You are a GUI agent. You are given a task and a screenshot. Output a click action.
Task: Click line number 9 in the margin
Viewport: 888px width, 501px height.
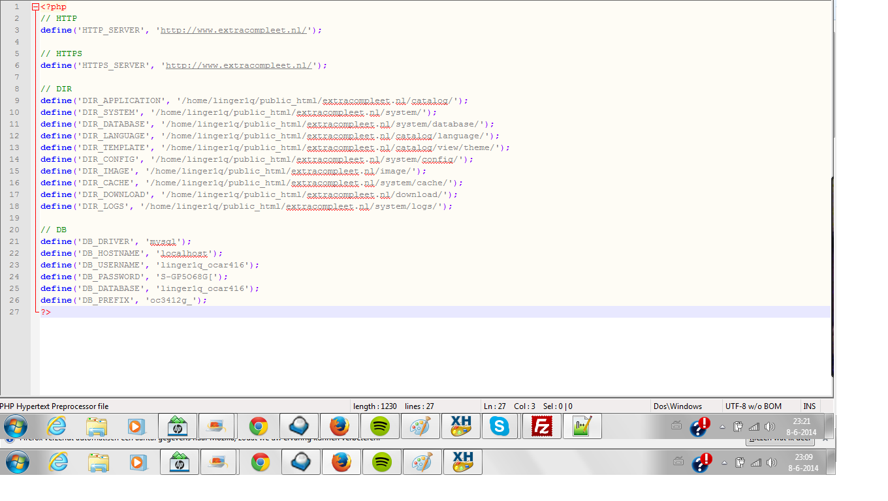tap(16, 100)
